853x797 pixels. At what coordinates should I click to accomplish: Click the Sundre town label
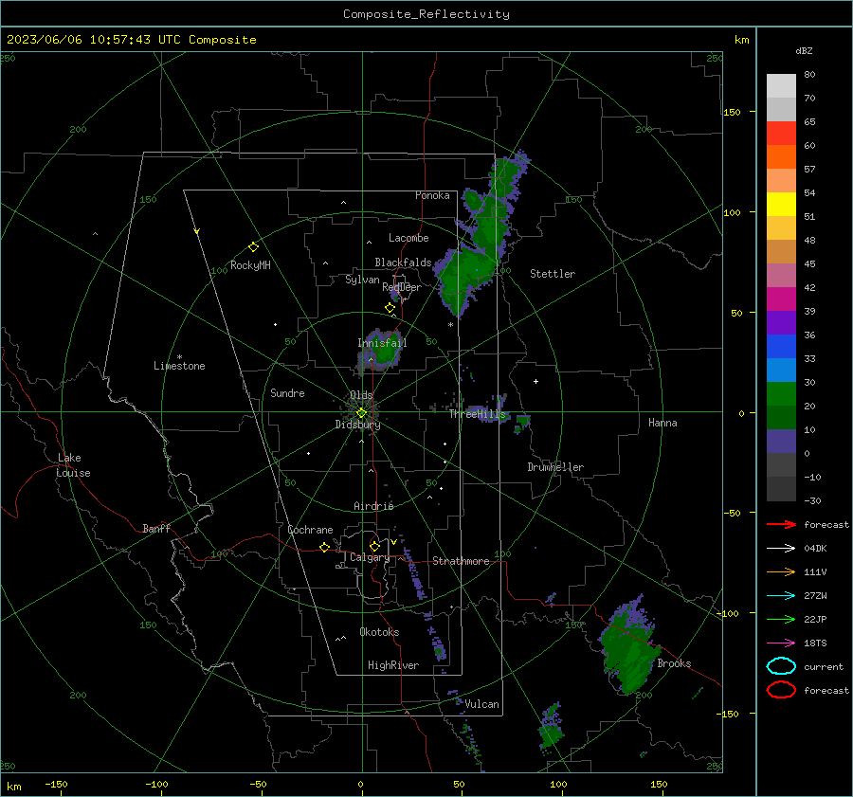click(287, 393)
